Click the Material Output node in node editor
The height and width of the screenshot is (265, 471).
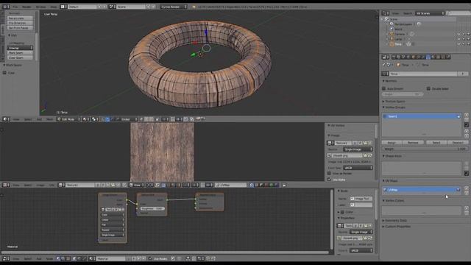210,202
